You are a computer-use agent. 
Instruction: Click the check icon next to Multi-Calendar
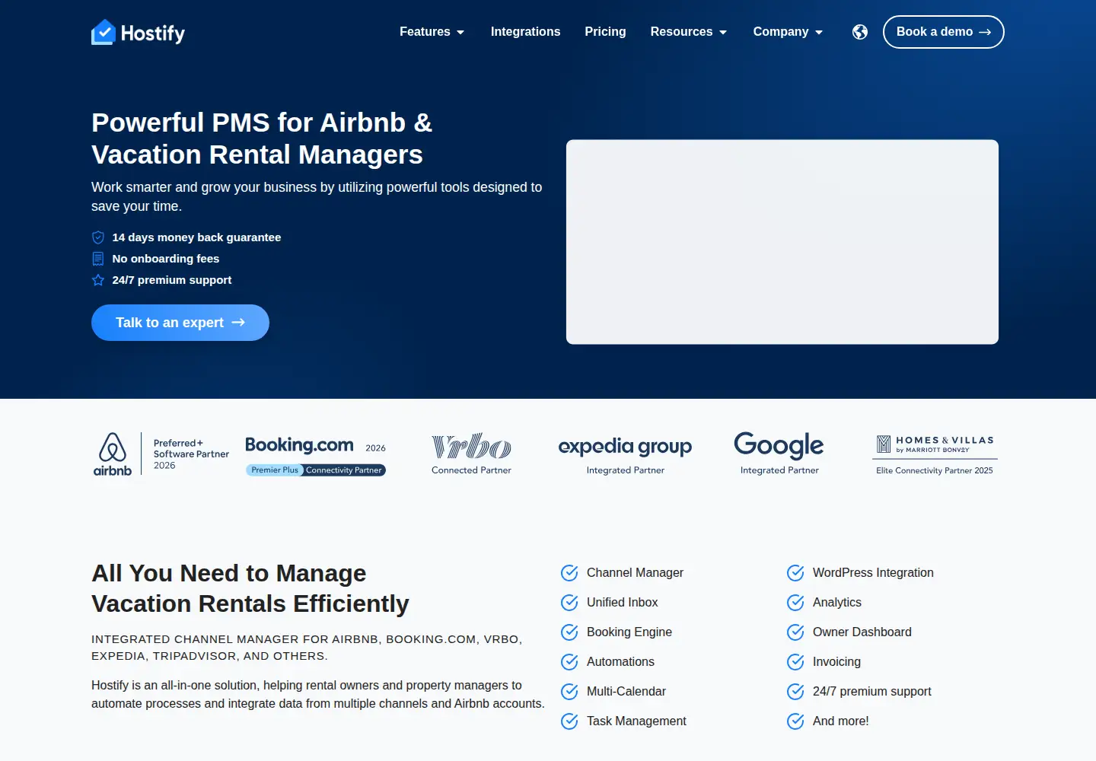569,692
